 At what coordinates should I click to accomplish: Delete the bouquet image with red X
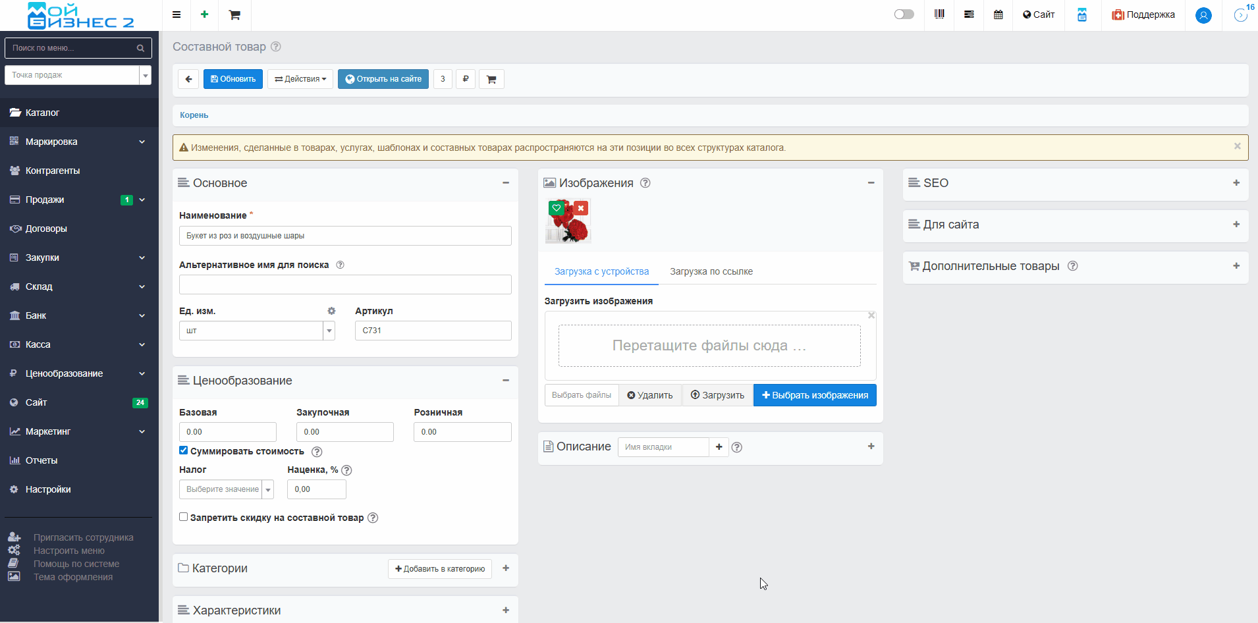tap(581, 208)
